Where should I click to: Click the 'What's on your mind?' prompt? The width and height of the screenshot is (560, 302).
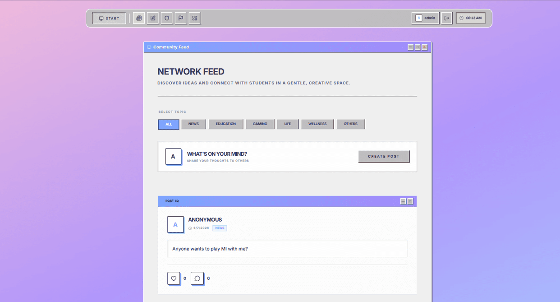click(217, 154)
